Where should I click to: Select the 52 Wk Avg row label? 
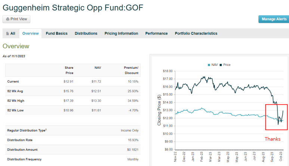15,91
